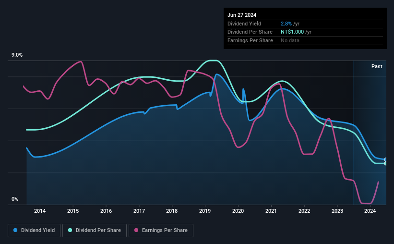
Task: Click the No data earnings value
Action: point(290,40)
